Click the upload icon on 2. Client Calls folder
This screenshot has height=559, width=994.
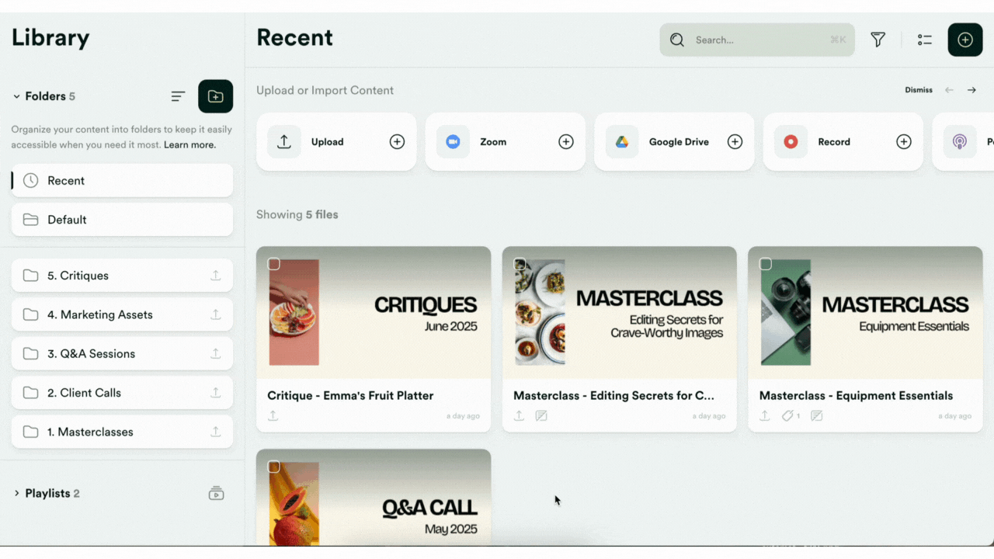point(216,393)
